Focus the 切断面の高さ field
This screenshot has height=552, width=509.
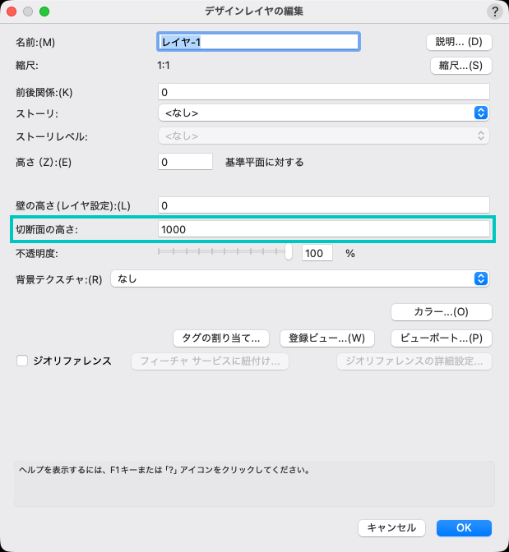(x=323, y=229)
